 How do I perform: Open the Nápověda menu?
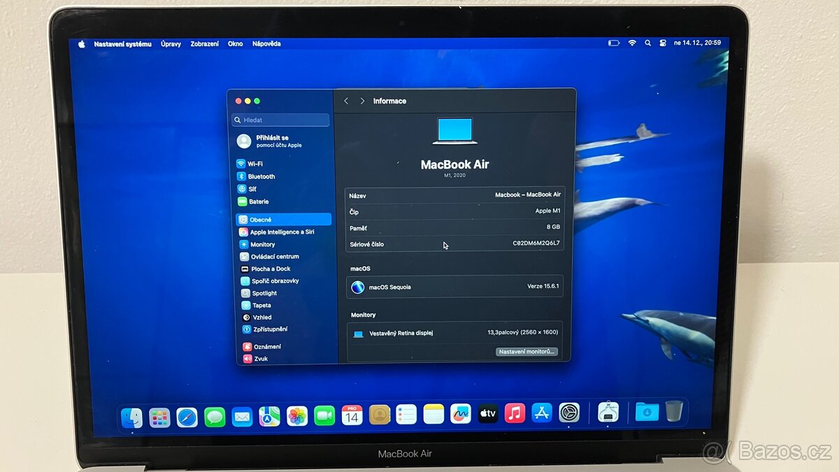266,43
